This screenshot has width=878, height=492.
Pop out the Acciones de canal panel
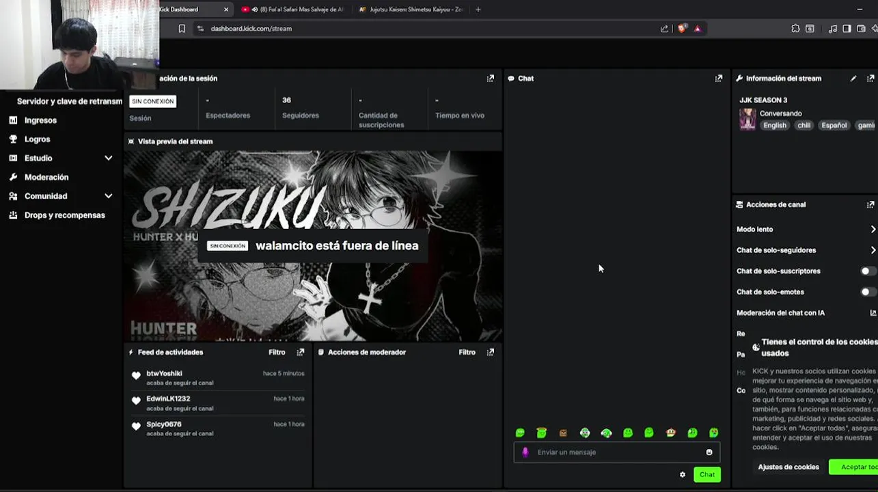click(870, 204)
